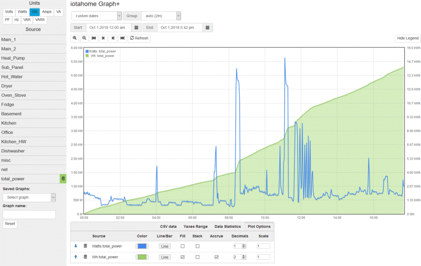Pick the blue color swatch for Watts:total_power

142,246
